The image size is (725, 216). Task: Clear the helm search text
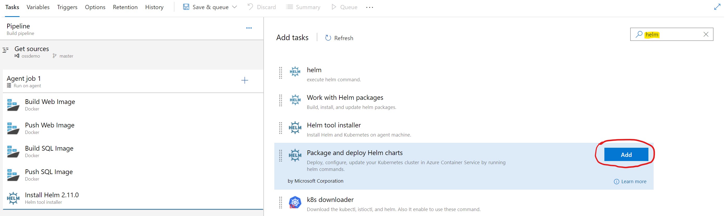point(706,34)
